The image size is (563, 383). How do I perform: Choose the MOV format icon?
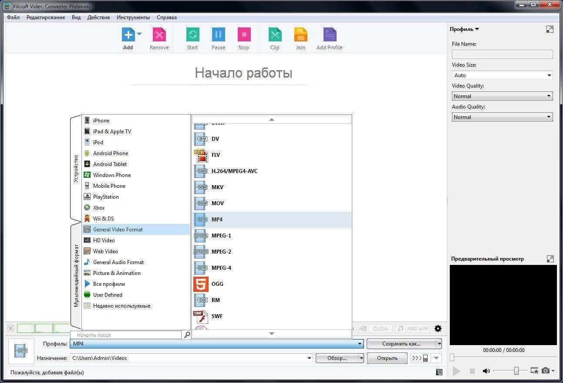coord(201,203)
